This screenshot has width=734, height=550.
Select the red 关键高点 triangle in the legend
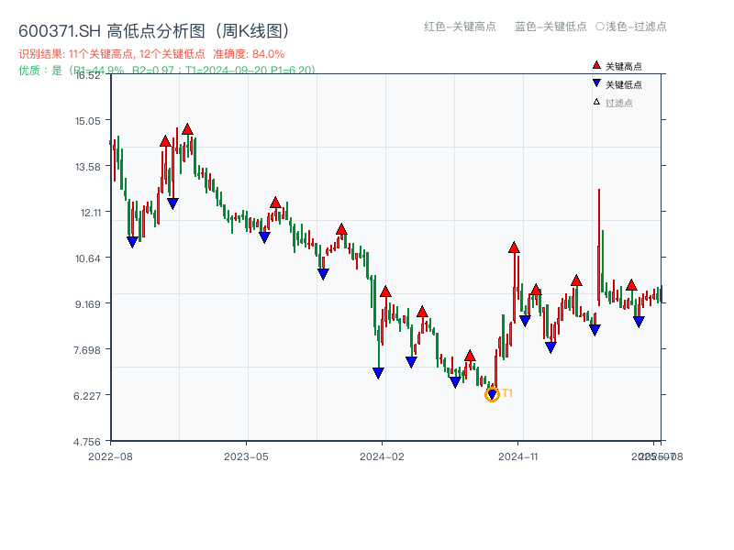pyautogui.click(x=597, y=65)
